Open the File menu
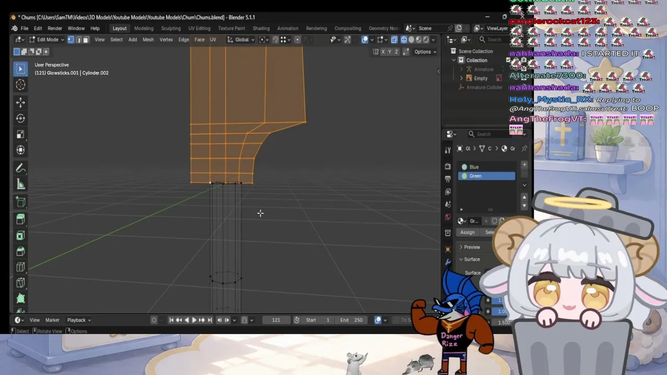667x375 pixels. pos(24,28)
